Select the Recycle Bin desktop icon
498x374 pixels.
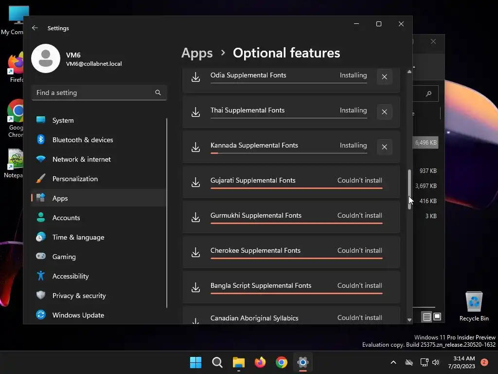click(x=474, y=306)
